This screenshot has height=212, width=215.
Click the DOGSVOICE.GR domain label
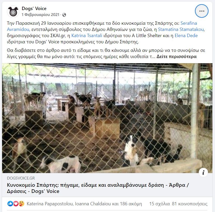[21, 178]
